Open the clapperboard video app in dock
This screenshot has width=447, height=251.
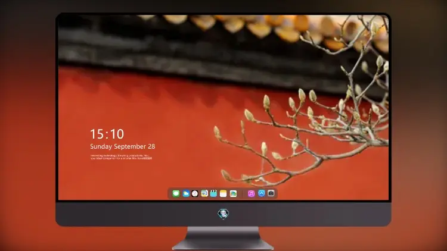click(213, 193)
